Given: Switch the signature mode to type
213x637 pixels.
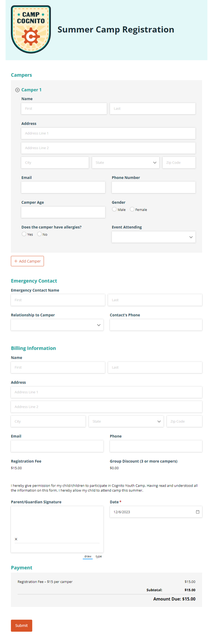Looking at the screenshot, I should point(98,556).
